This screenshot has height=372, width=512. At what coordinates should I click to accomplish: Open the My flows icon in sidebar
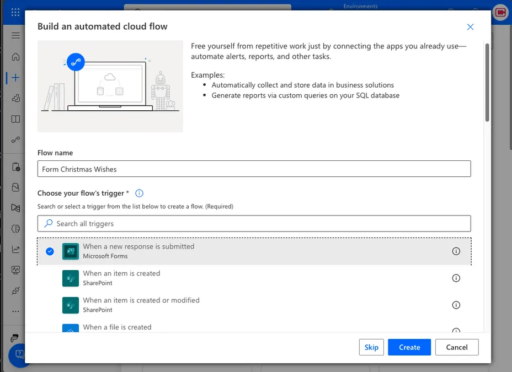[x=15, y=140]
